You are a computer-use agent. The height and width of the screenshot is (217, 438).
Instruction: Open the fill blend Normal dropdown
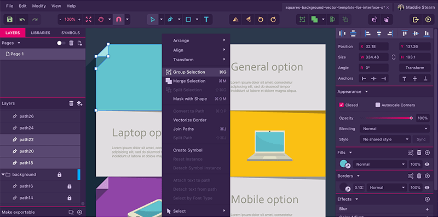click(379, 165)
